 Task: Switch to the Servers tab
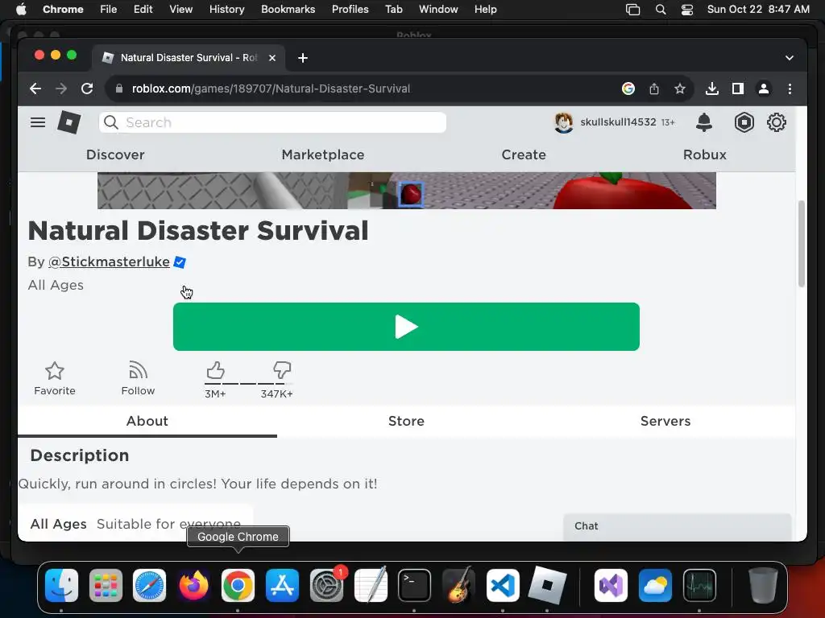pos(665,422)
